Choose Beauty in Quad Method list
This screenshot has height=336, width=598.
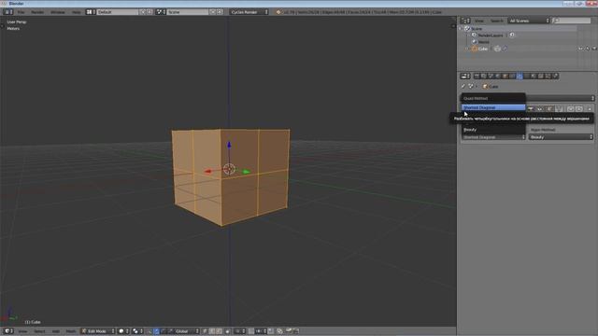(493, 130)
